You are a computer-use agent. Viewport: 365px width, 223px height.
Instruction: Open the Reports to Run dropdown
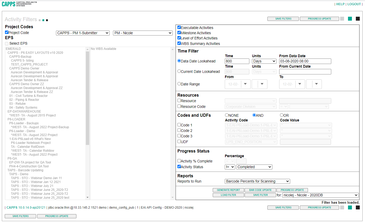[257, 181]
